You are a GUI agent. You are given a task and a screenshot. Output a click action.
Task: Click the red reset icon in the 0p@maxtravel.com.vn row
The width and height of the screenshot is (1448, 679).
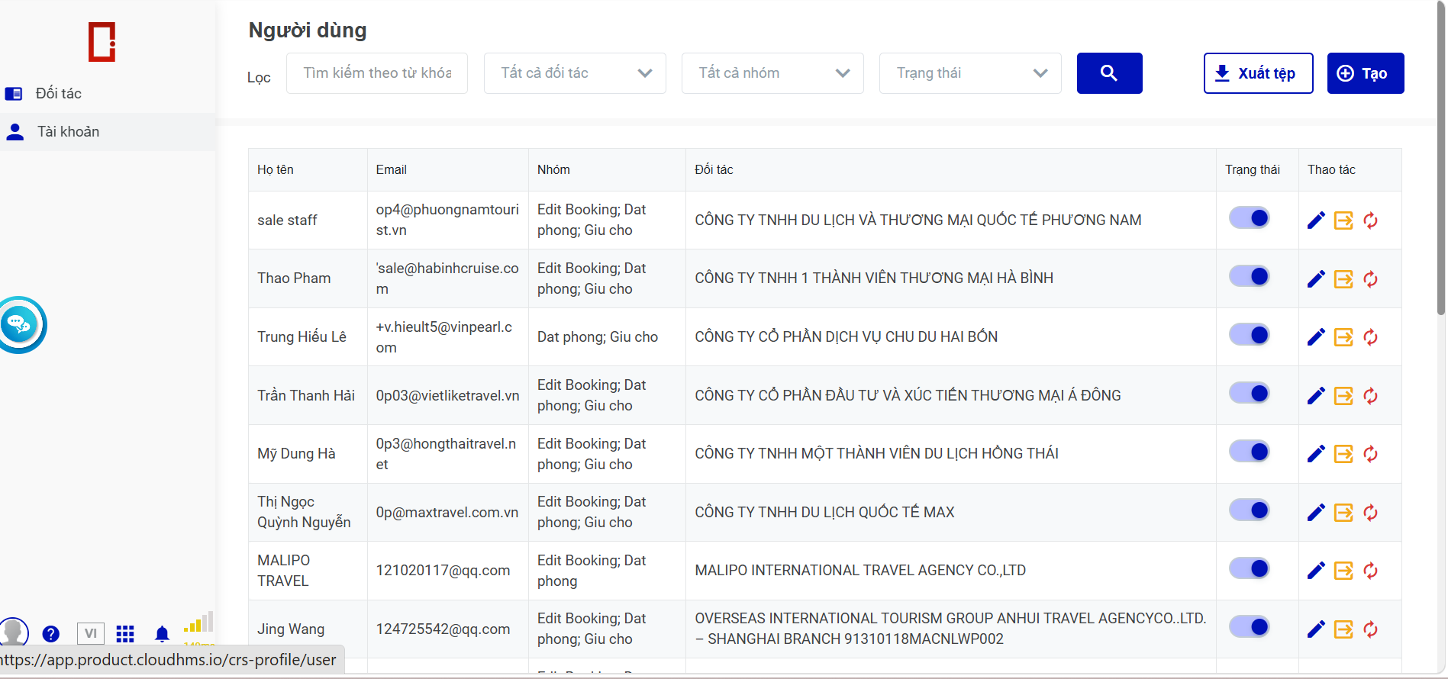(x=1371, y=513)
